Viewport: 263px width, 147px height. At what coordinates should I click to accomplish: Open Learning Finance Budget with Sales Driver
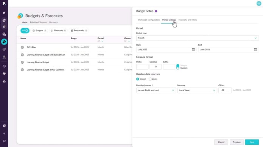46,55
